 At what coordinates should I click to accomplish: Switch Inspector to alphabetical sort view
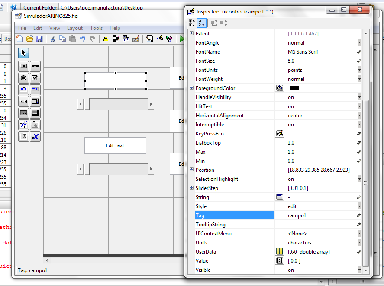coord(202,23)
